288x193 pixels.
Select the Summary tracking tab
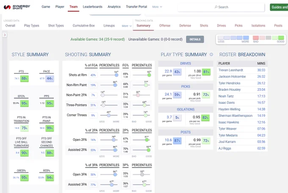(144, 25)
